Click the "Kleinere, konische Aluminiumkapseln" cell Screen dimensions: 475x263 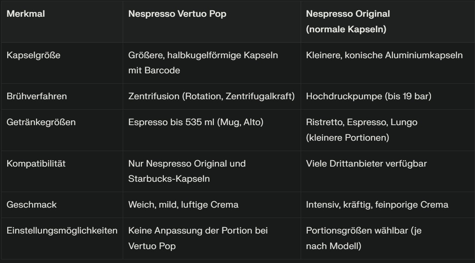(x=384, y=55)
